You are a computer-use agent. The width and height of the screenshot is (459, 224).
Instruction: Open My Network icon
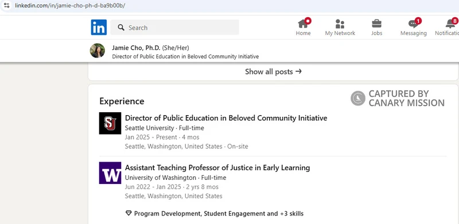pyautogui.click(x=340, y=23)
